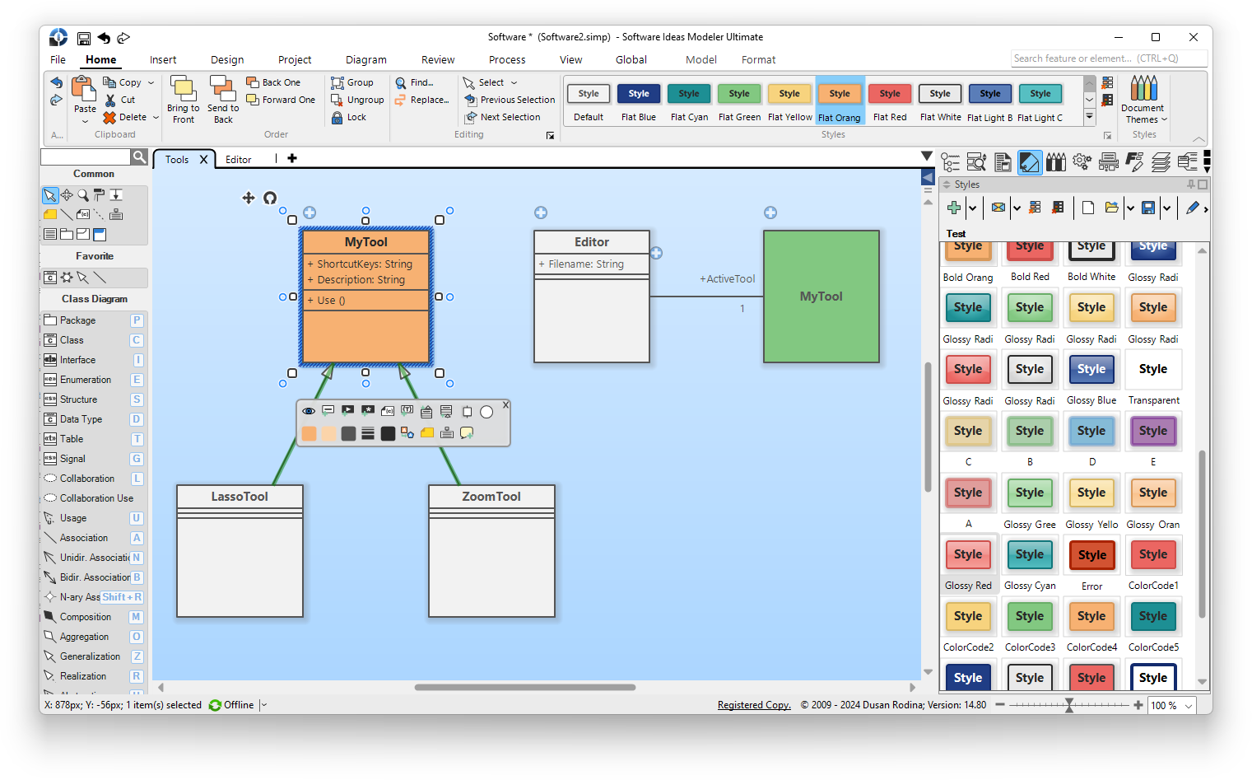Click the green plus add style icon
The image size is (1252, 780).
tap(954, 208)
